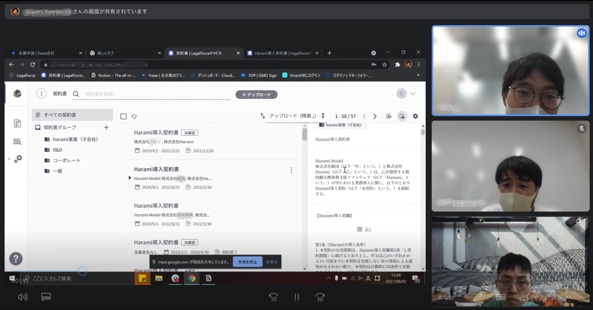Refresh the contract list

134,116
